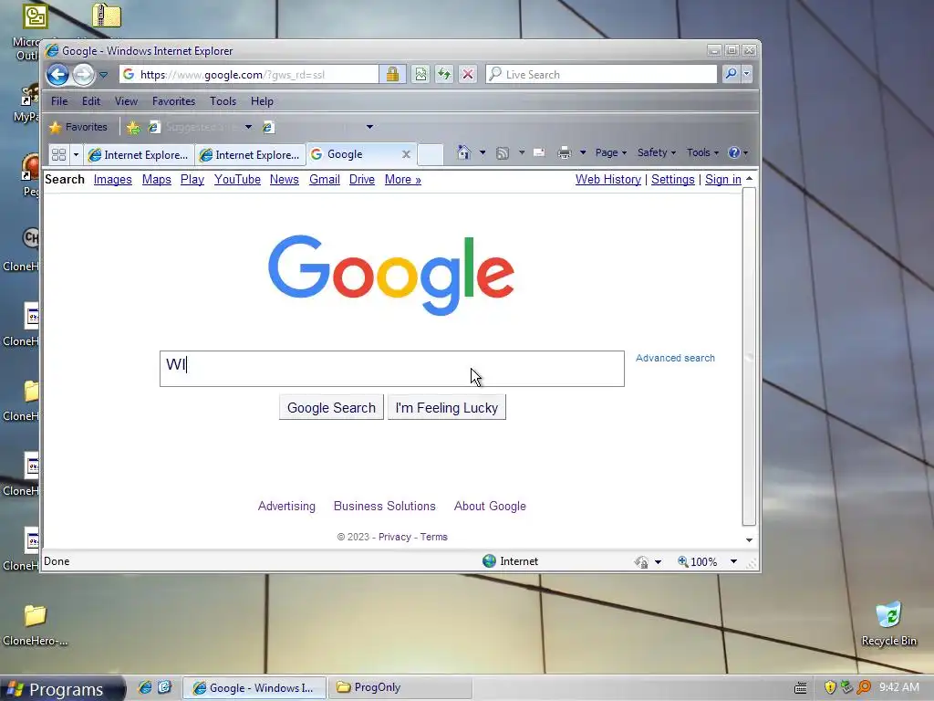Open the Tools menu in menu bar
The width and height of the screenshot is (934, 701).
click(223, 101)
